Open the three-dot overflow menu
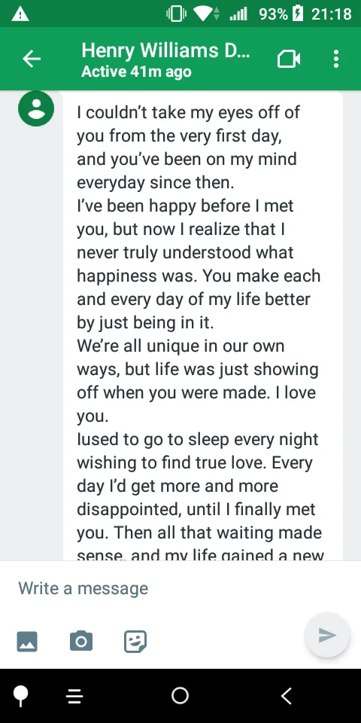 pyautogui.click(x=336, y=59)
